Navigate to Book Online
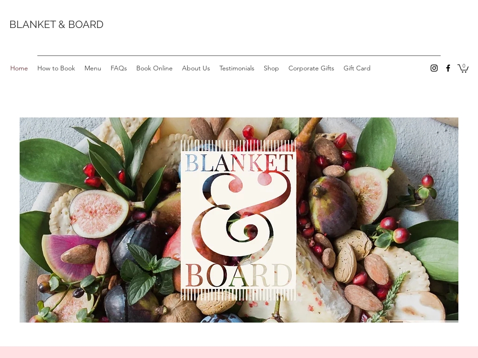Image resolution: width=478 pixels, height=358 pixels. coord(154,68)
